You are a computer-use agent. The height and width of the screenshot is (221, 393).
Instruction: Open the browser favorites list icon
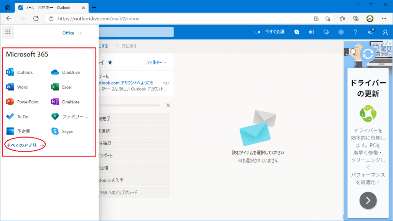pyautogui.click(x=342, y=18)
